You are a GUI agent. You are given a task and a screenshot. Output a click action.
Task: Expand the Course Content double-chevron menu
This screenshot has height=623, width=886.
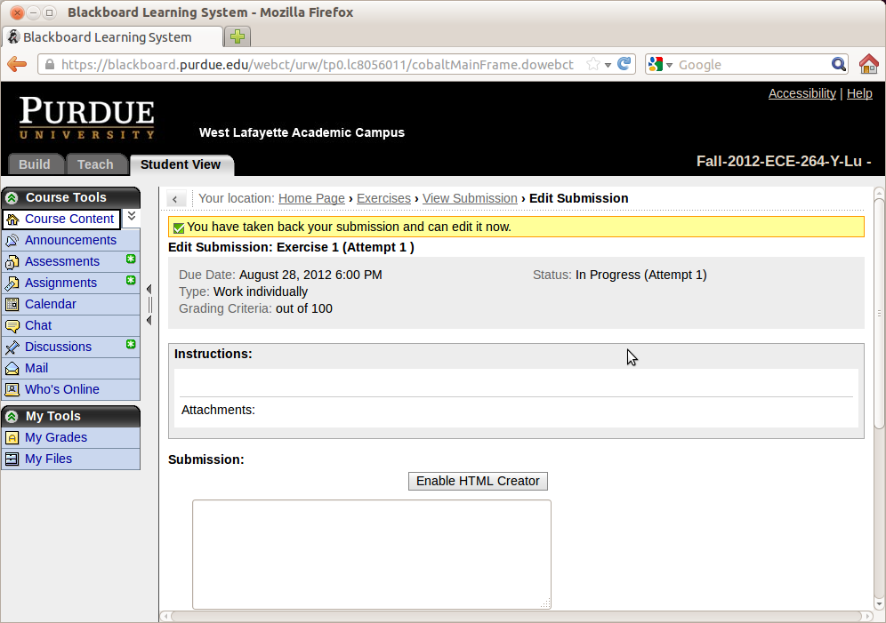[131, 217]
